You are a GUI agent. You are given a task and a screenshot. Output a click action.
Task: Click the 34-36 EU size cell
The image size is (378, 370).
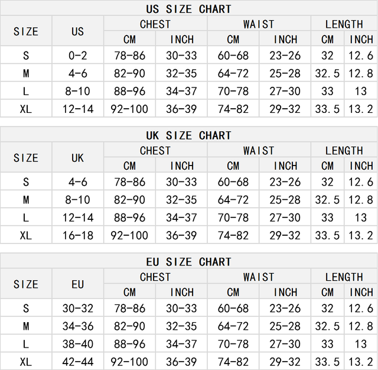[x=78, y=326]
